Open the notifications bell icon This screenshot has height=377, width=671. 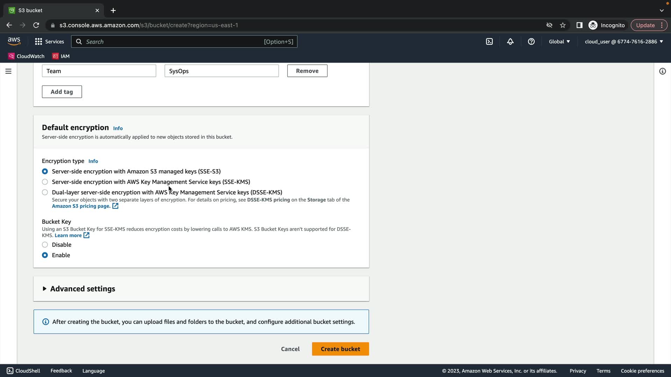coord(510,42)
